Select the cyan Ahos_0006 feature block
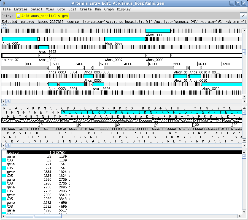The height and width of the screenshot is (220, 248). [x=98, y=84]
